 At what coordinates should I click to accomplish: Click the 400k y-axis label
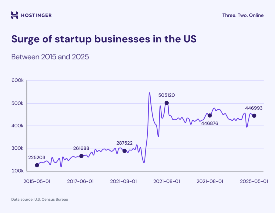tap(18, 126)
